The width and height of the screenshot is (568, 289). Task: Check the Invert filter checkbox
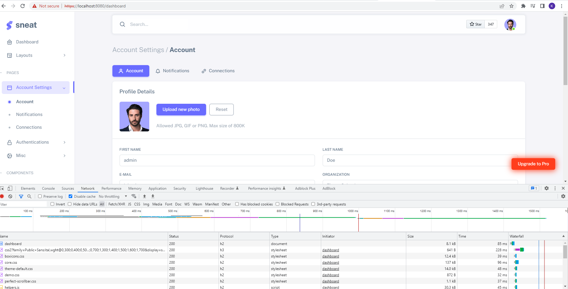tap(52, 204)
